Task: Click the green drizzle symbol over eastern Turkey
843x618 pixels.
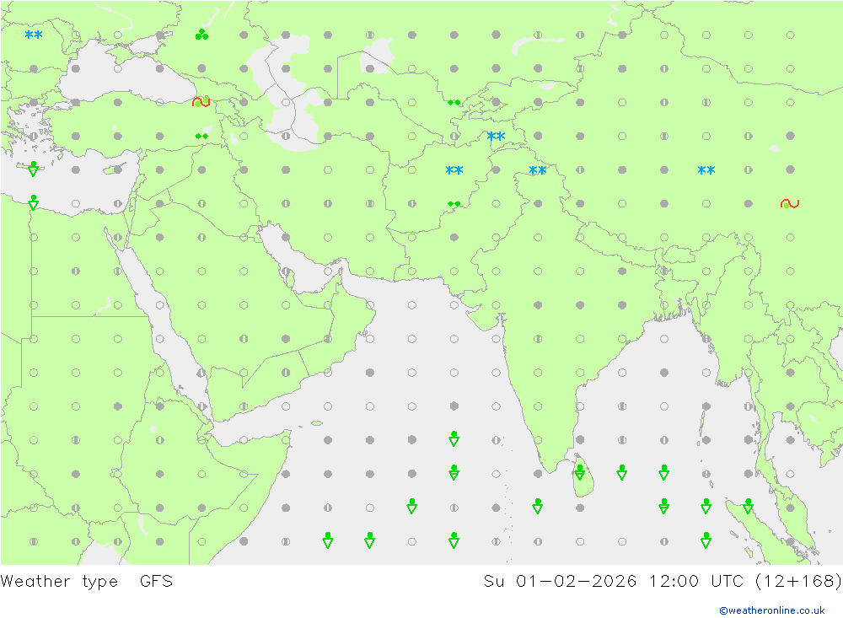Action: 201,136
